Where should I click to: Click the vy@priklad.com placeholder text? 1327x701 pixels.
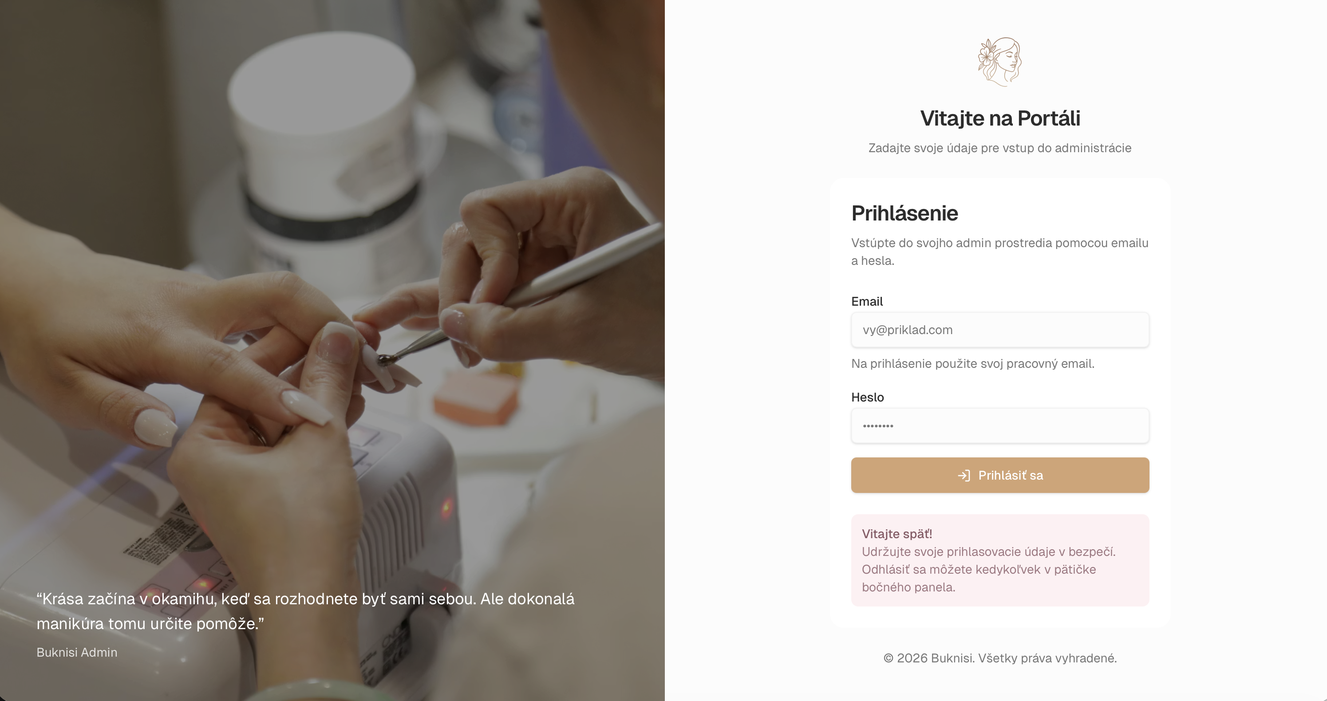click(x=908, y=330)
